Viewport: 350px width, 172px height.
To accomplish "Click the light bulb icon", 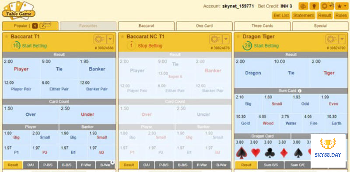I will [x=314, y=6].
